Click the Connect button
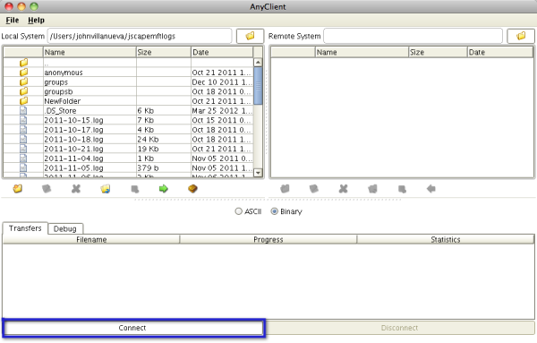Image resolution: width=537 pixels, height=343 pixels. point(132,328)
